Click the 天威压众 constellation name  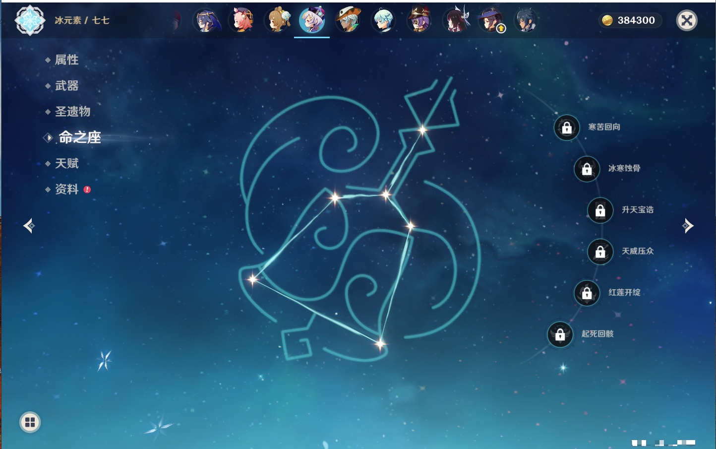pos(638,251)
